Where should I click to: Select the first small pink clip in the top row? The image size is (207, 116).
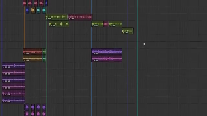coord(25,3)
